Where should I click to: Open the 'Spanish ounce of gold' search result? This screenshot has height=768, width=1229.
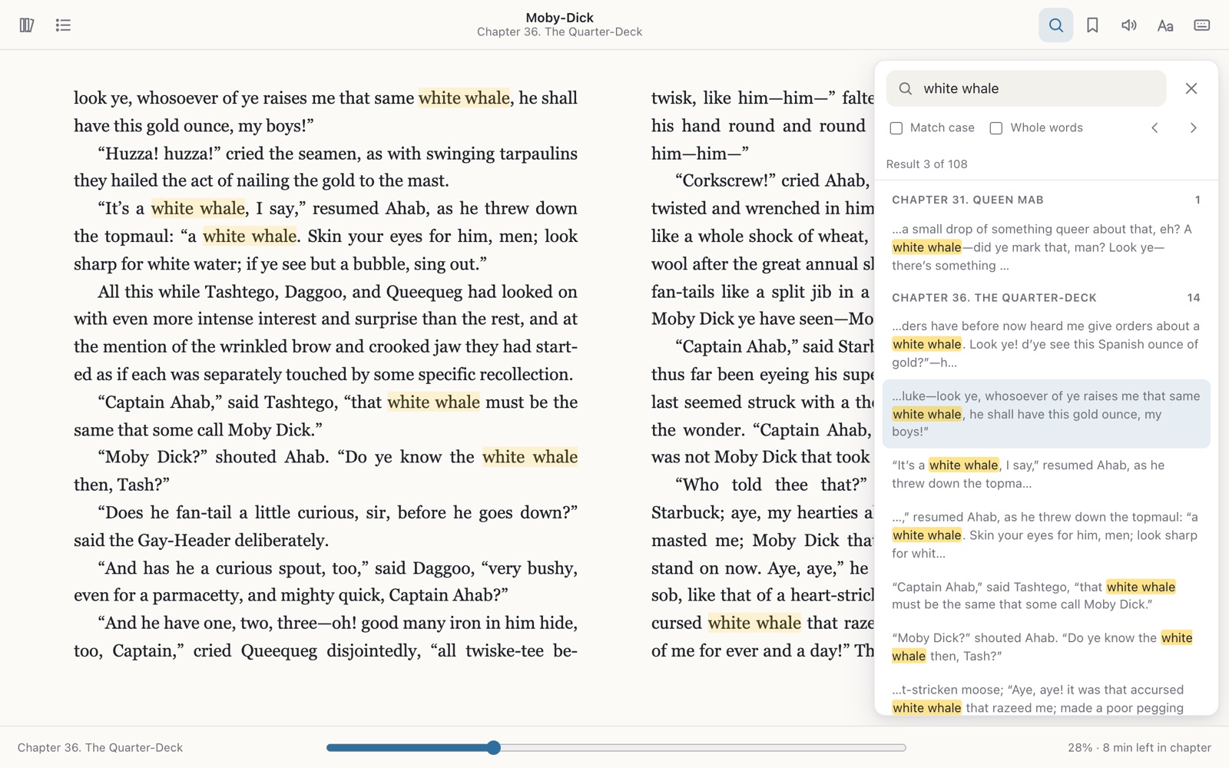point(1046,344)
